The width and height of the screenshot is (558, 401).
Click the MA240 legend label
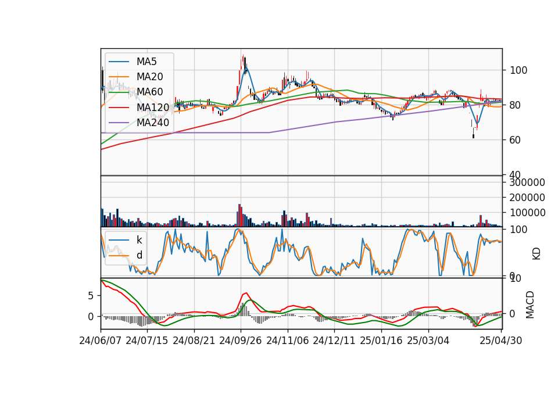[153, 123]
